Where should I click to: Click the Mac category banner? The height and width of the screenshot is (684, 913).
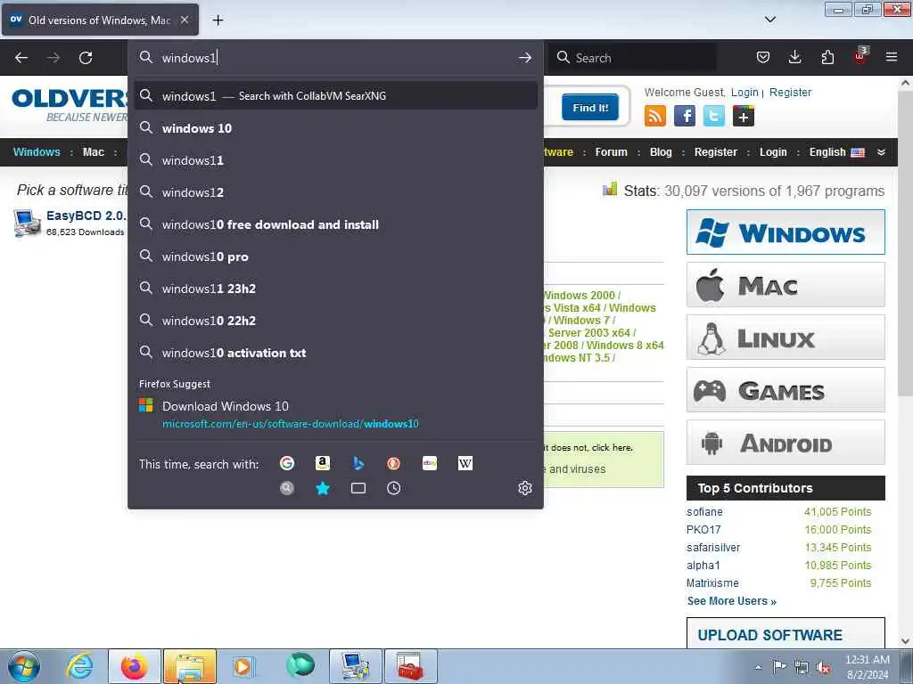click(786, 284)
